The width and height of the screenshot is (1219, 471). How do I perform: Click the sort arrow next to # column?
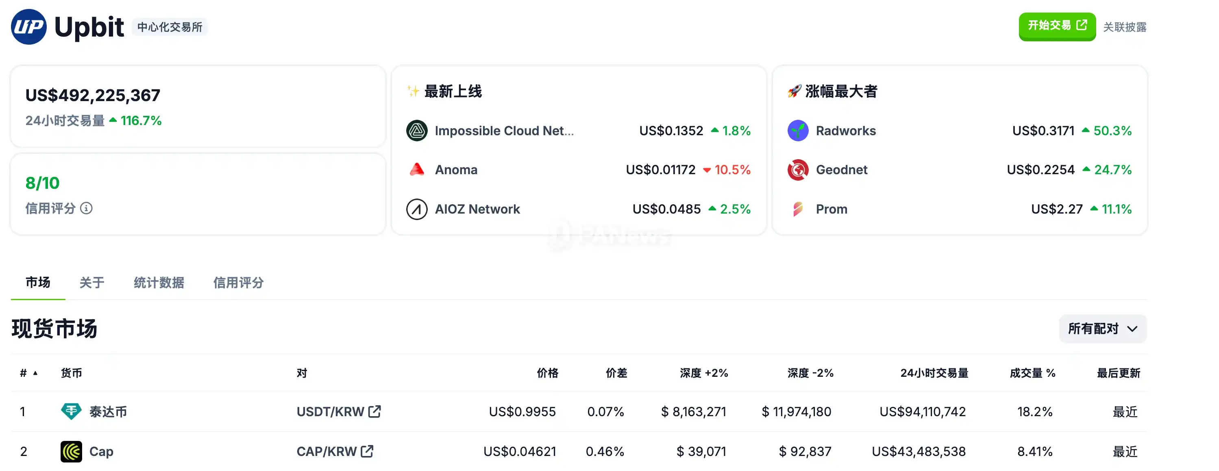tap(35, 373)
